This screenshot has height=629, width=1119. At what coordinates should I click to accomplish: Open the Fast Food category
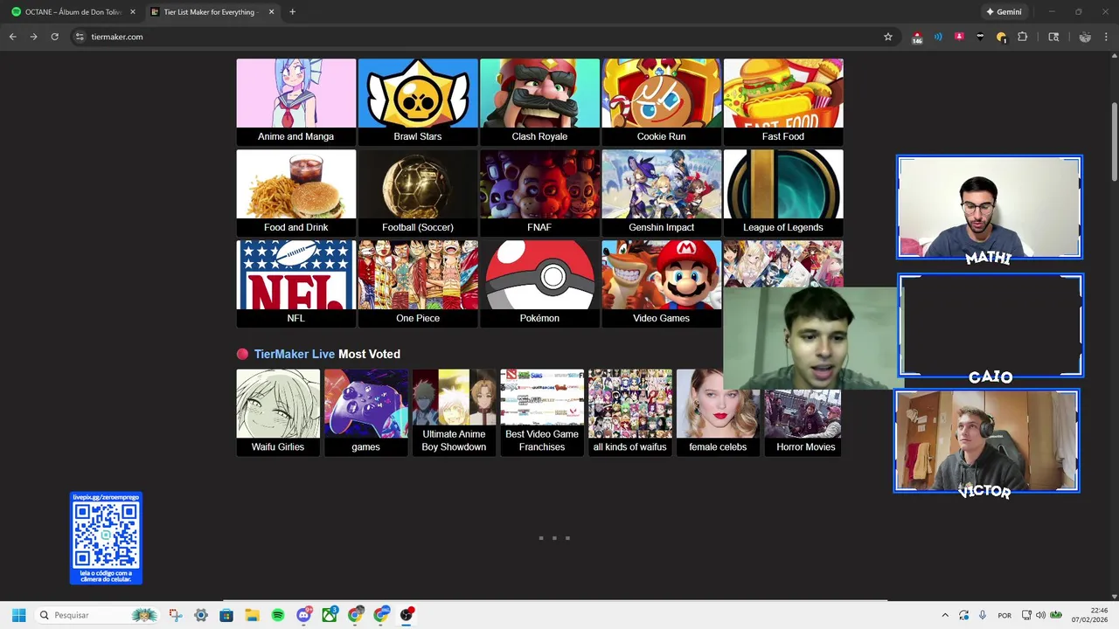783,101
